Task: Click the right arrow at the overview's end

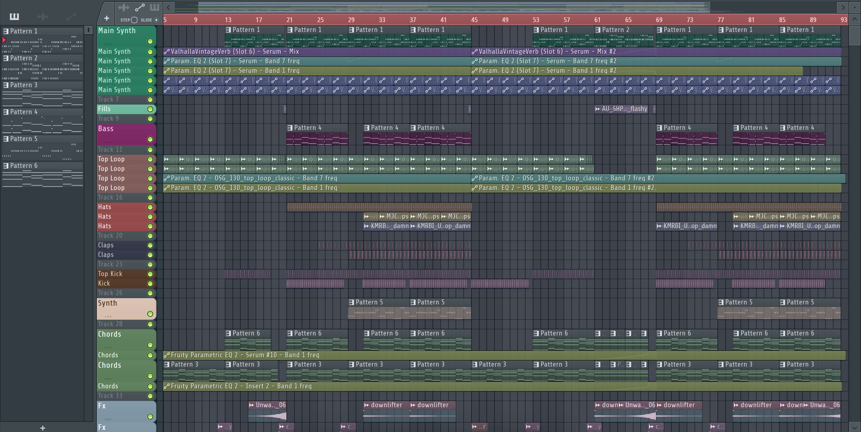Action: [843, 7]
